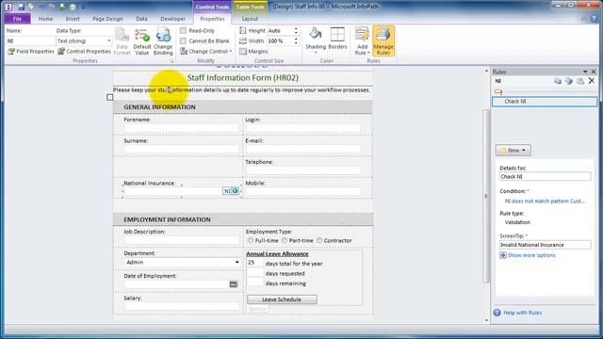The height and width of the screenshot is (339, 603).
Task: Switch to the Developer tab
Action: (172, 19)
